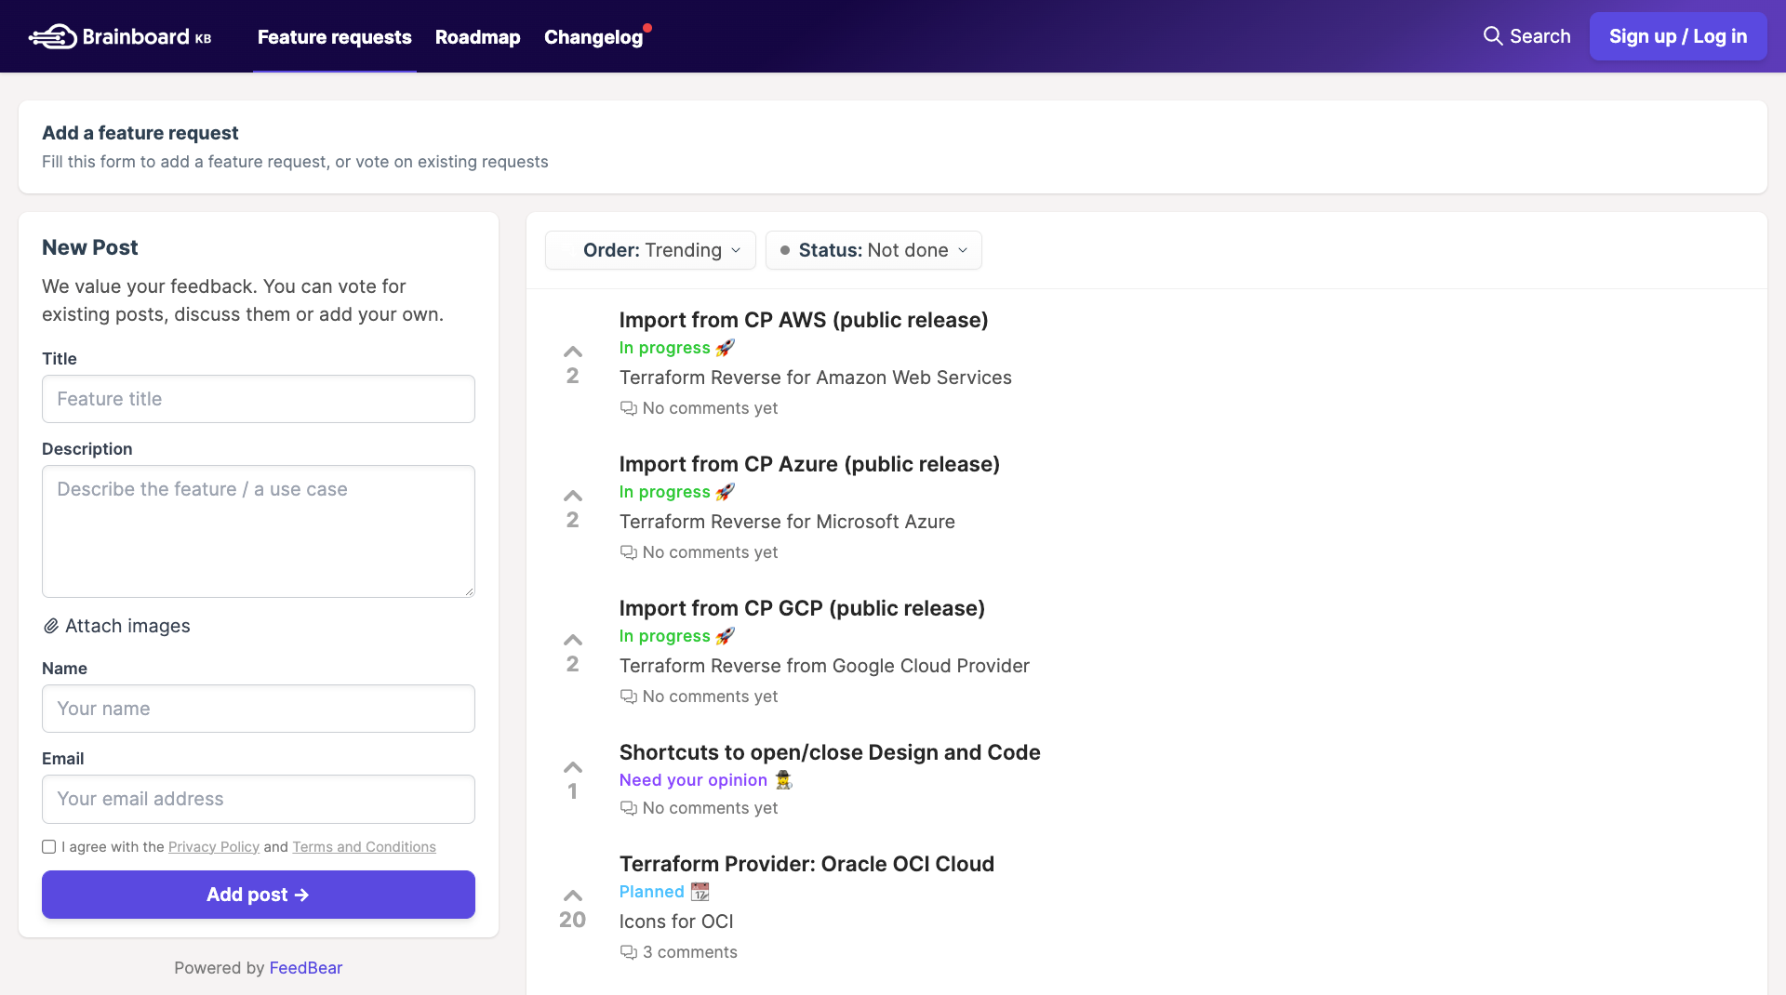This screenshot has width=1786, height=995.
Task: Upvote the 'Terraform Provider: Oracle OCI Cloud' post
Action: [572, 895]
